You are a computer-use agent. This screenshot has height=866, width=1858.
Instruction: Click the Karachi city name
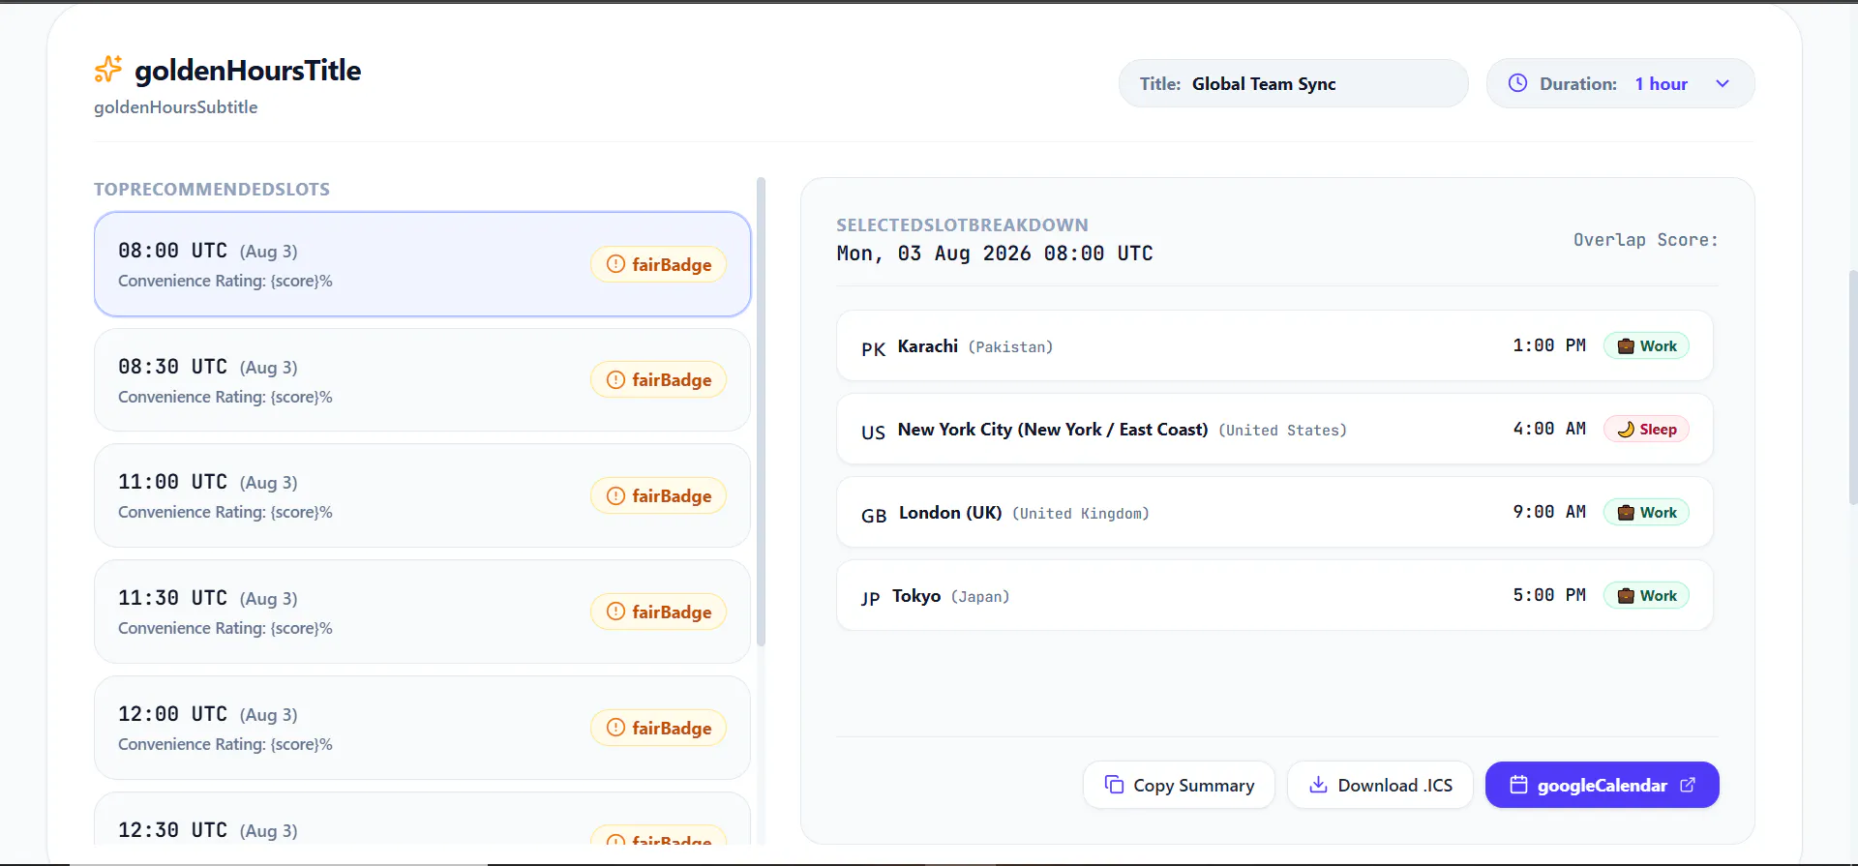(927, 346)
